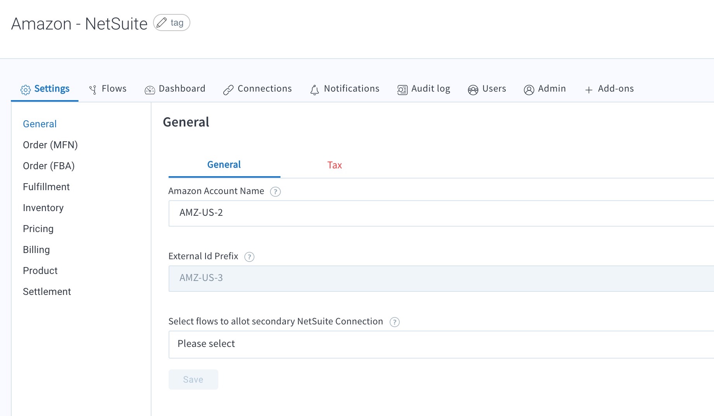Click the pencil edit tag icon
Image resolution: width=714 pixels, height=416 pixels.
(162, 23)
